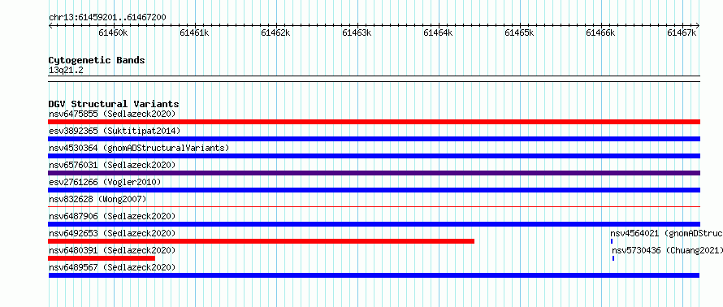Click the tiny blue nsv5730436 marker

click(x=613, y=258)
